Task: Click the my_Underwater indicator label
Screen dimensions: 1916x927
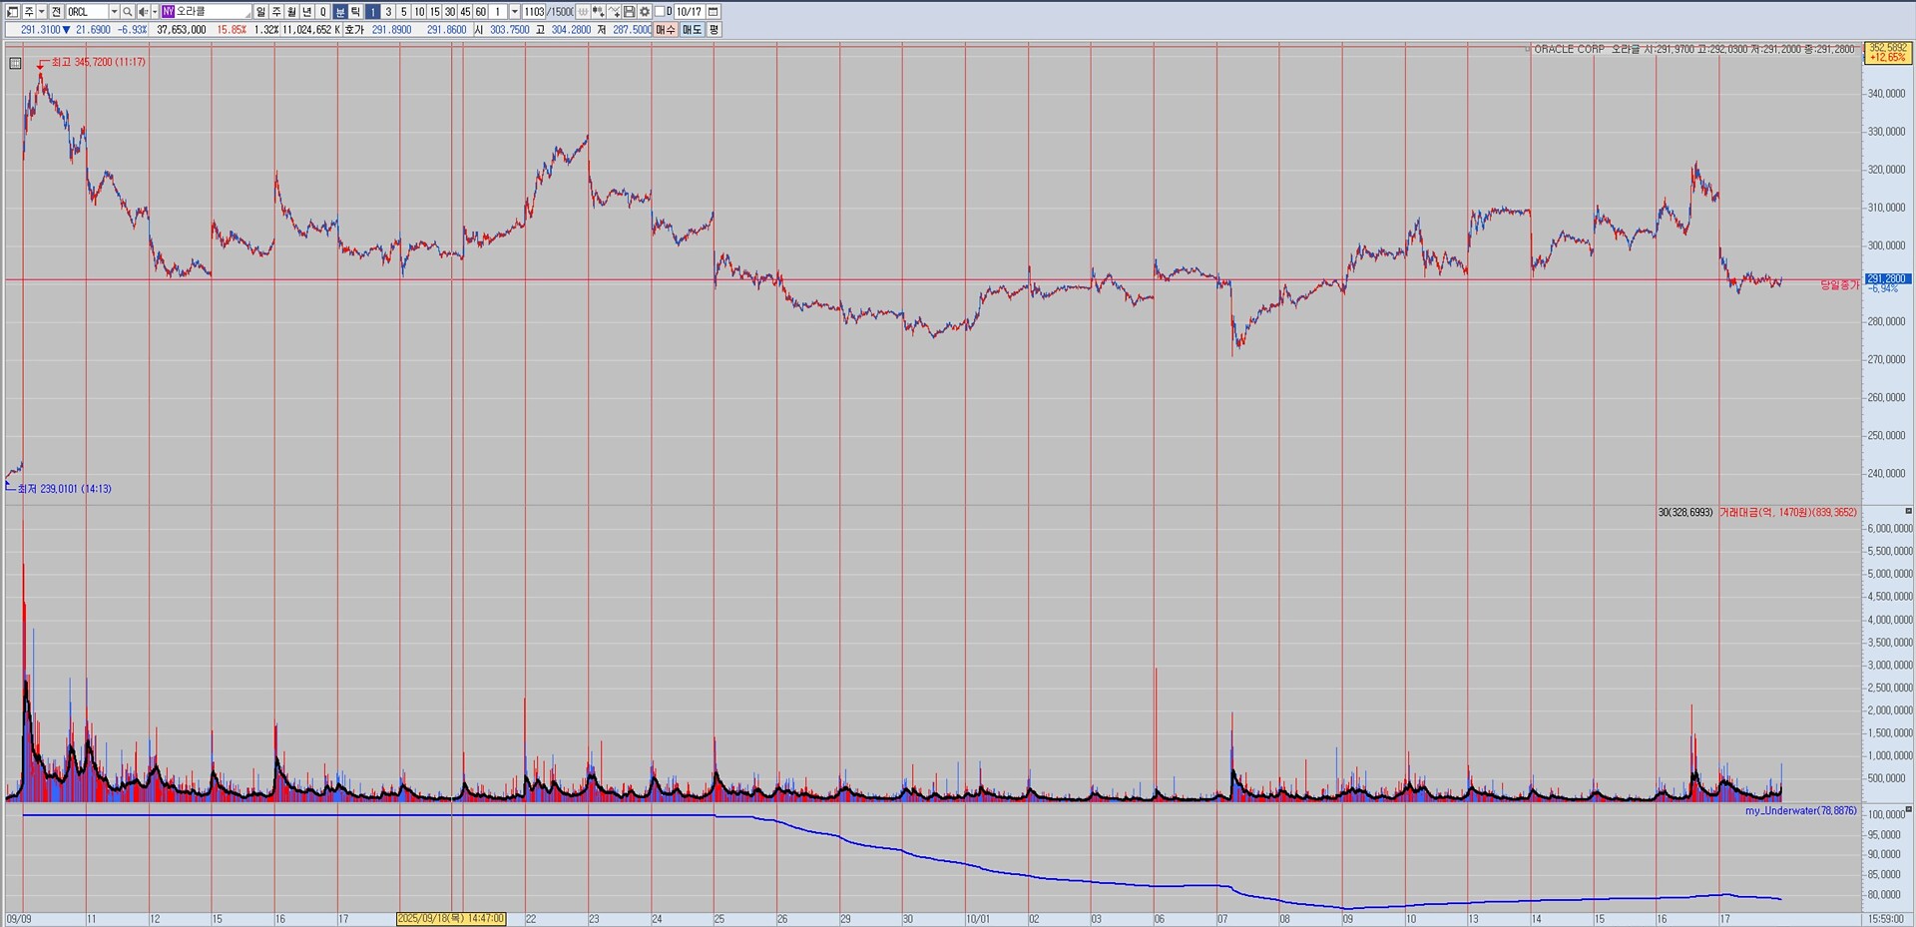Action: click(1801, 811)
